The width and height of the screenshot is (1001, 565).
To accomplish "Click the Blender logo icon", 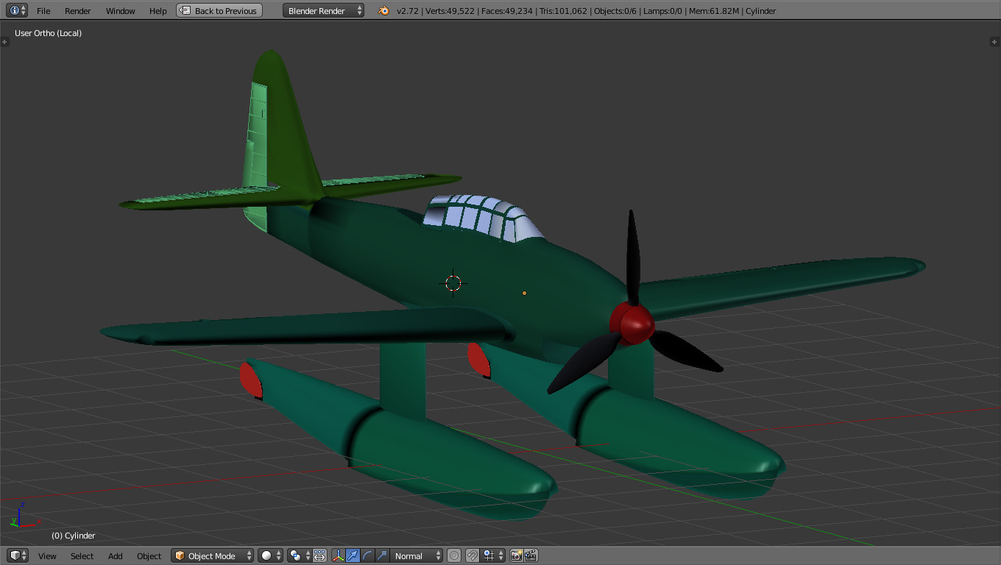I will click(383, 10).
